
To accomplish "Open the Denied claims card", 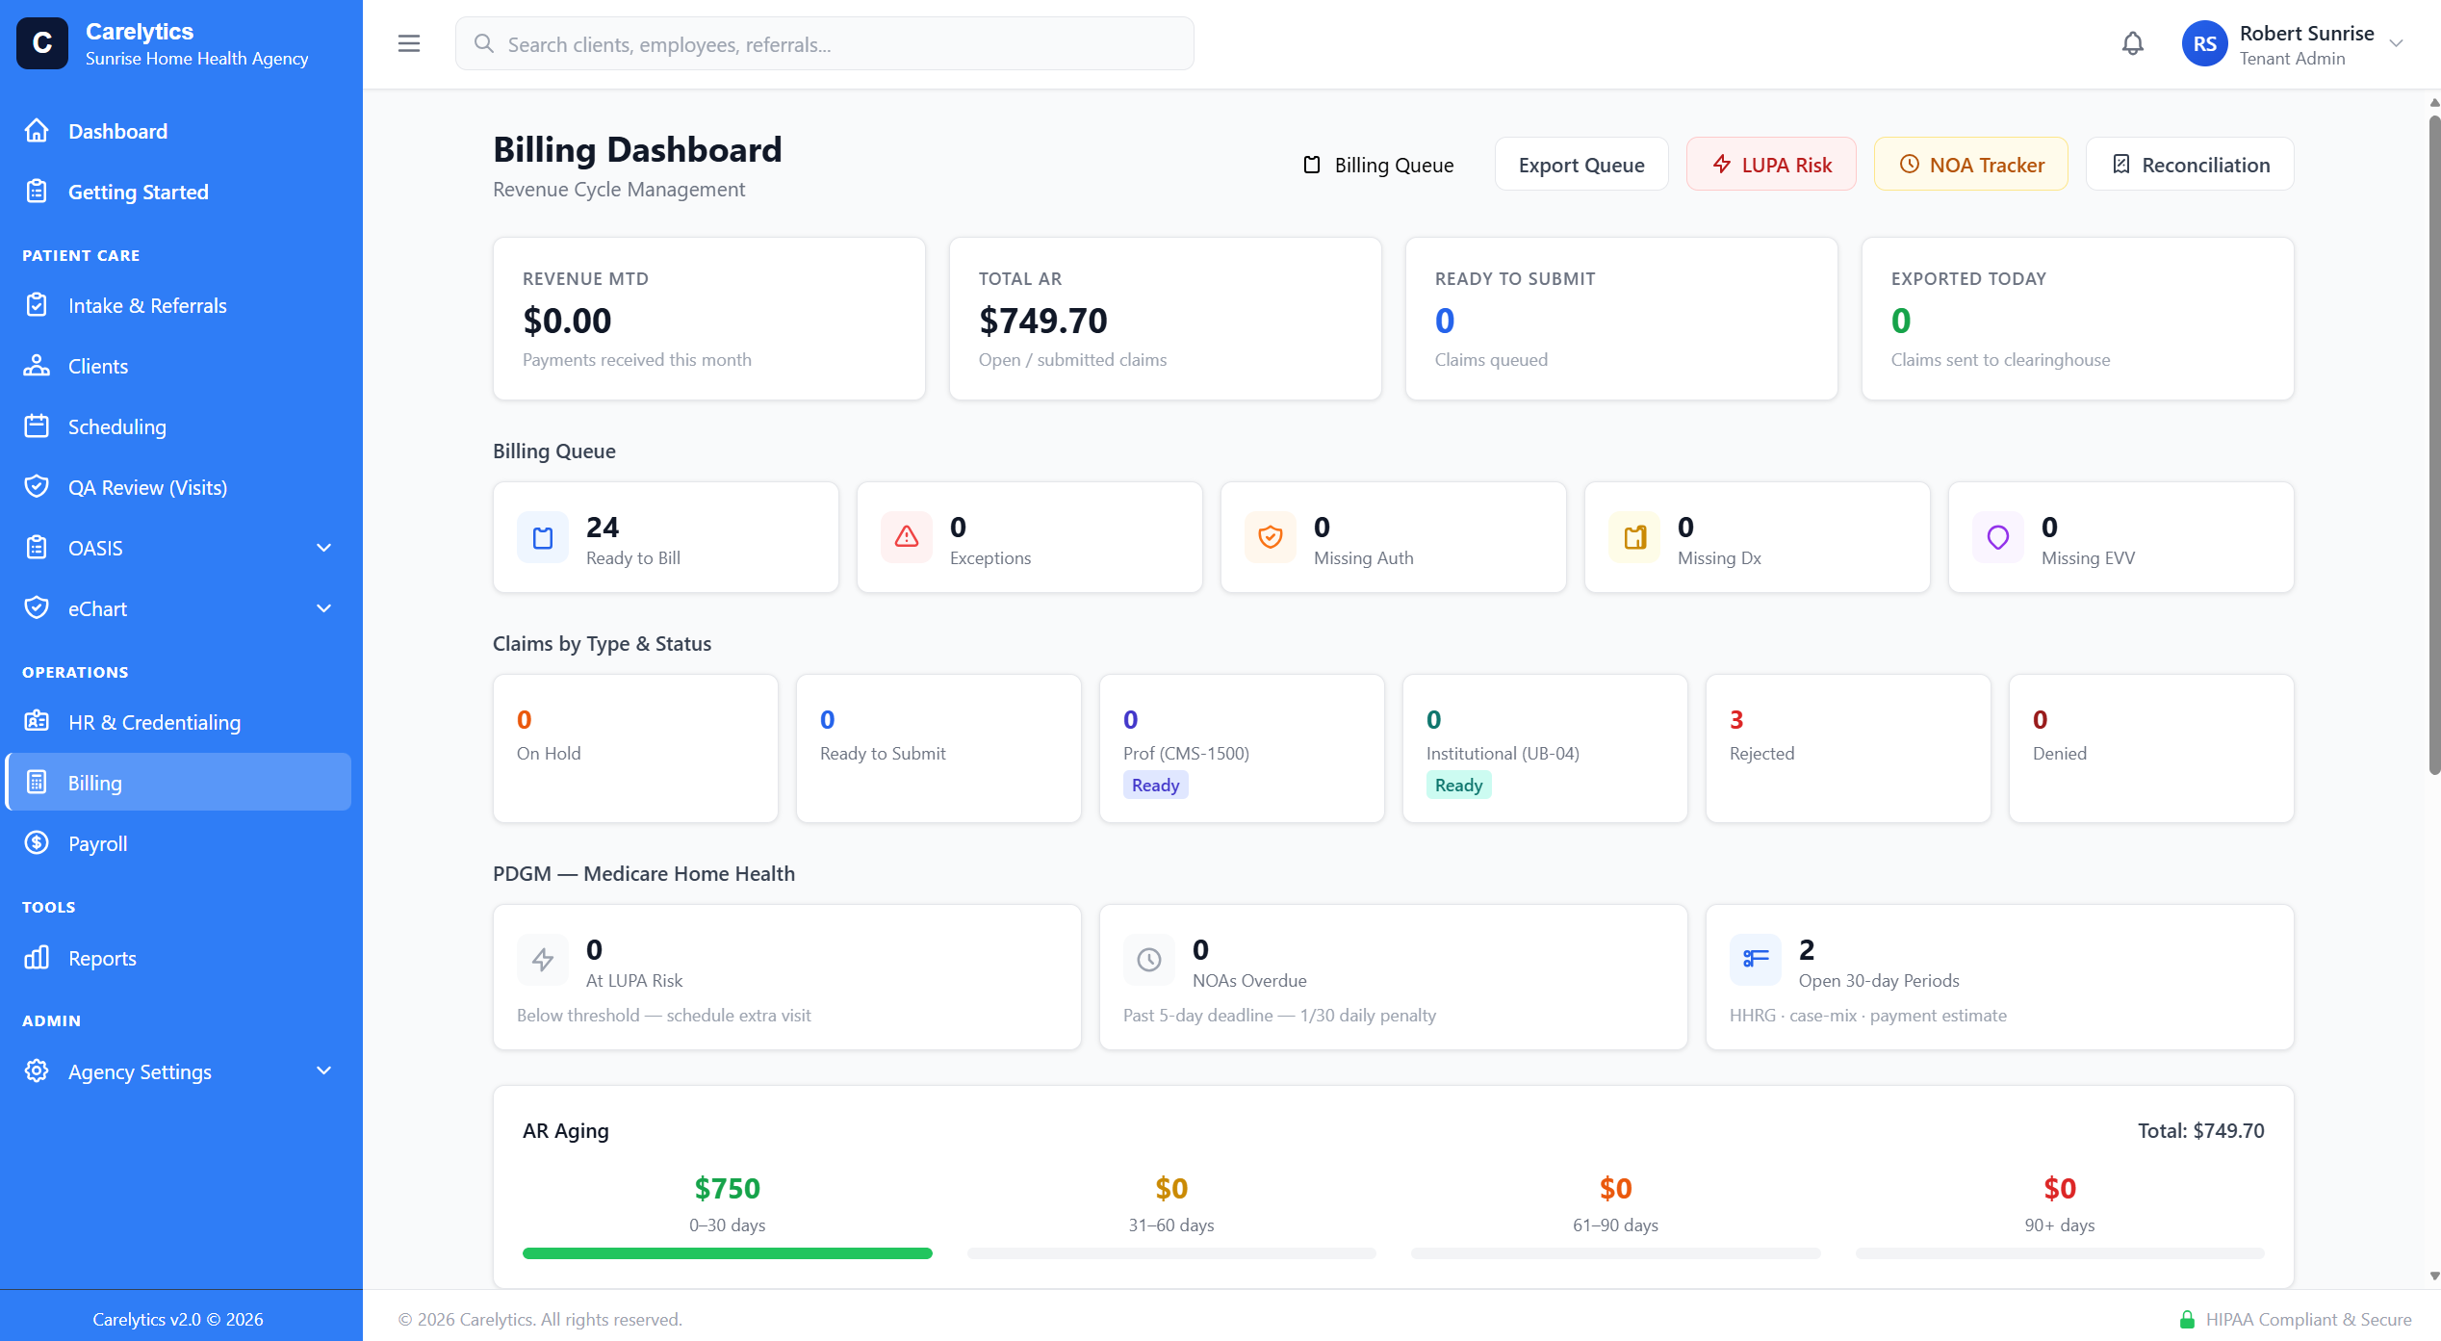I will pyautogui.click(x=2151, y=748).
